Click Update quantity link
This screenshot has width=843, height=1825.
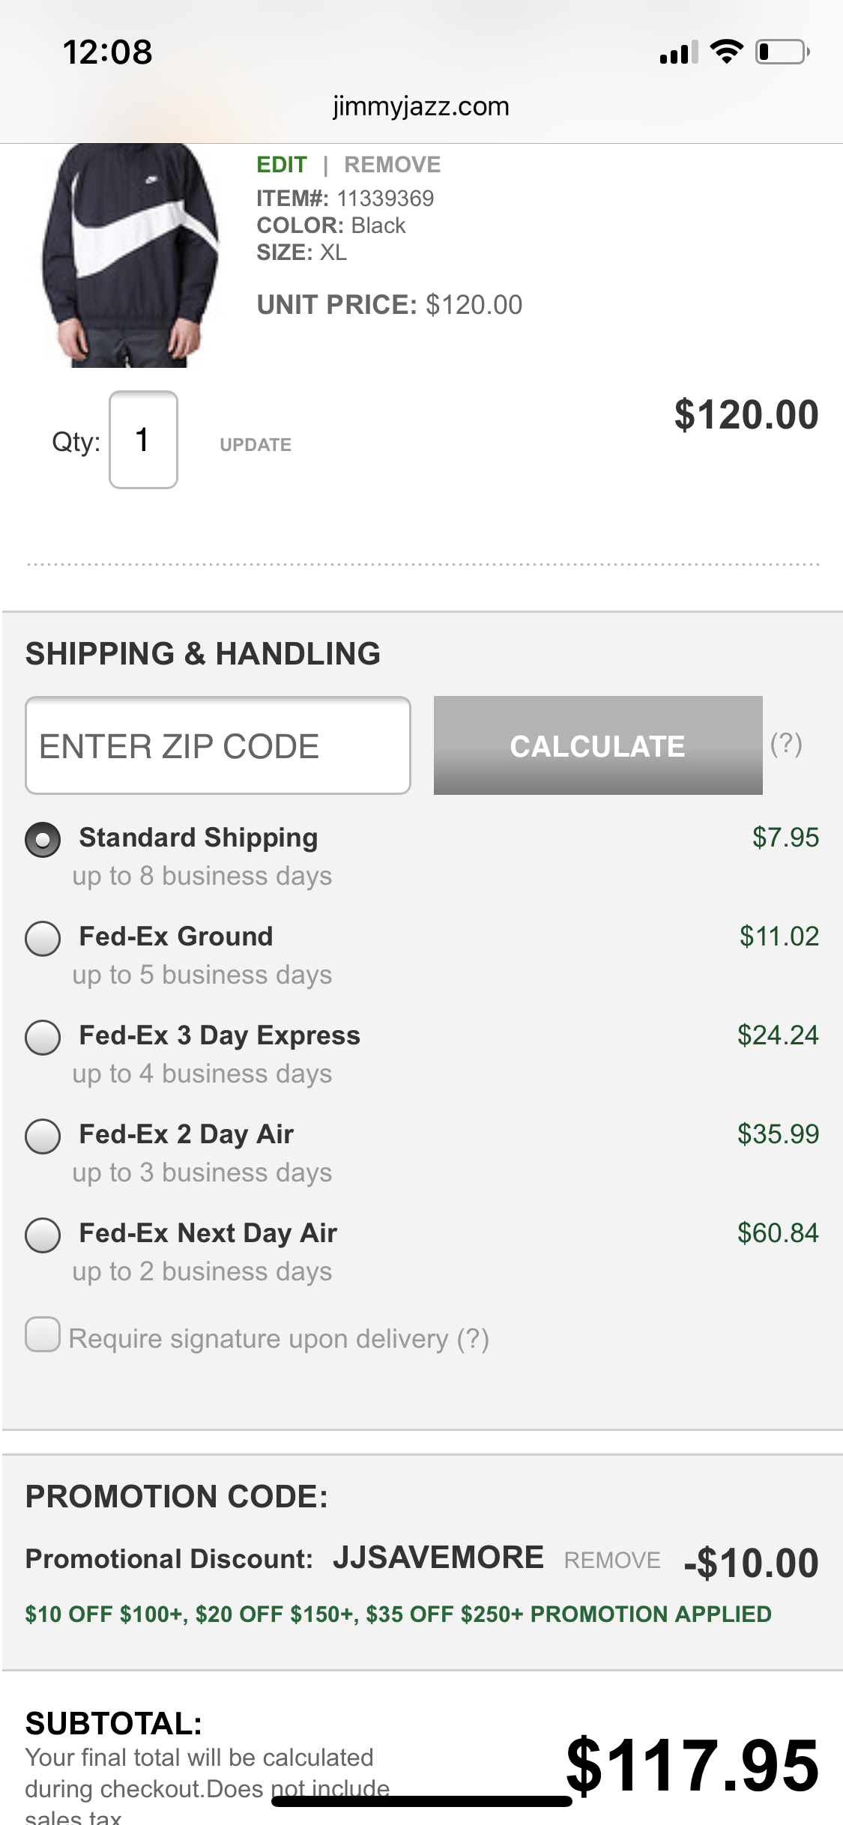[256, 445]
